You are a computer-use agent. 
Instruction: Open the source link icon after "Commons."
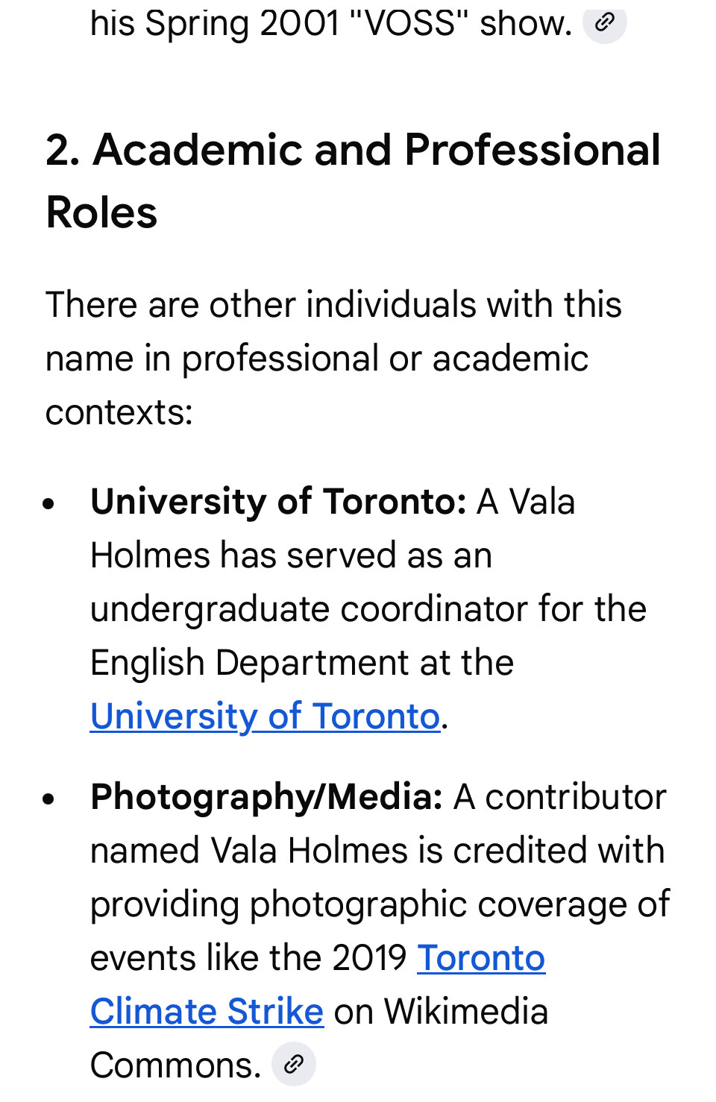[x=294, y=1064]
